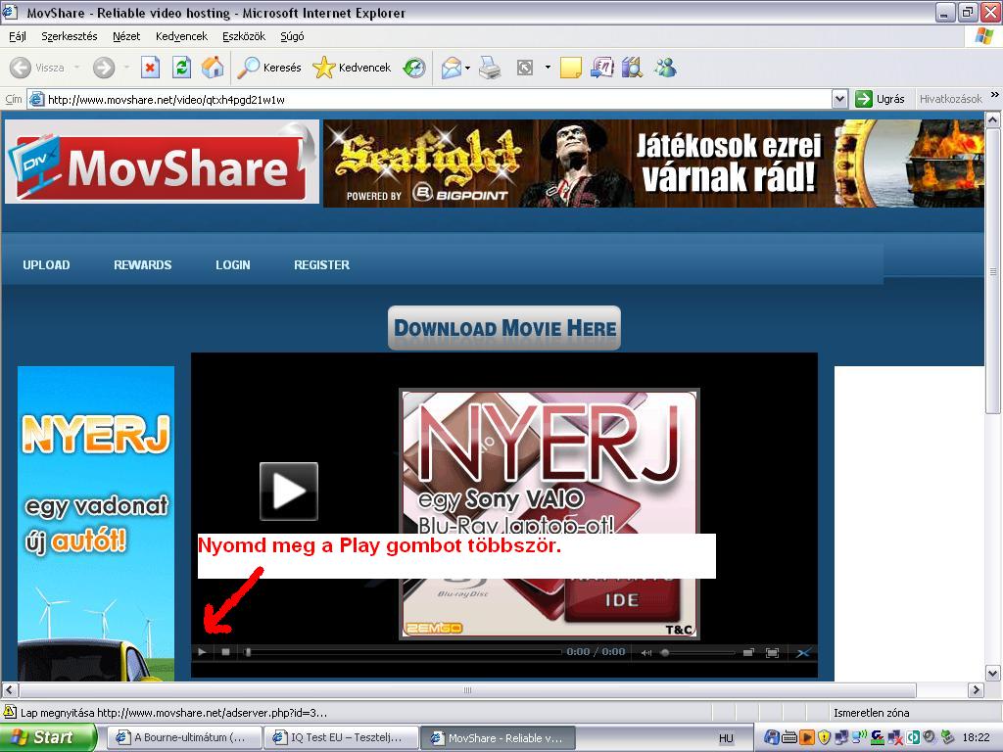Click the UPLOAD navigation link

click(46, 264)
